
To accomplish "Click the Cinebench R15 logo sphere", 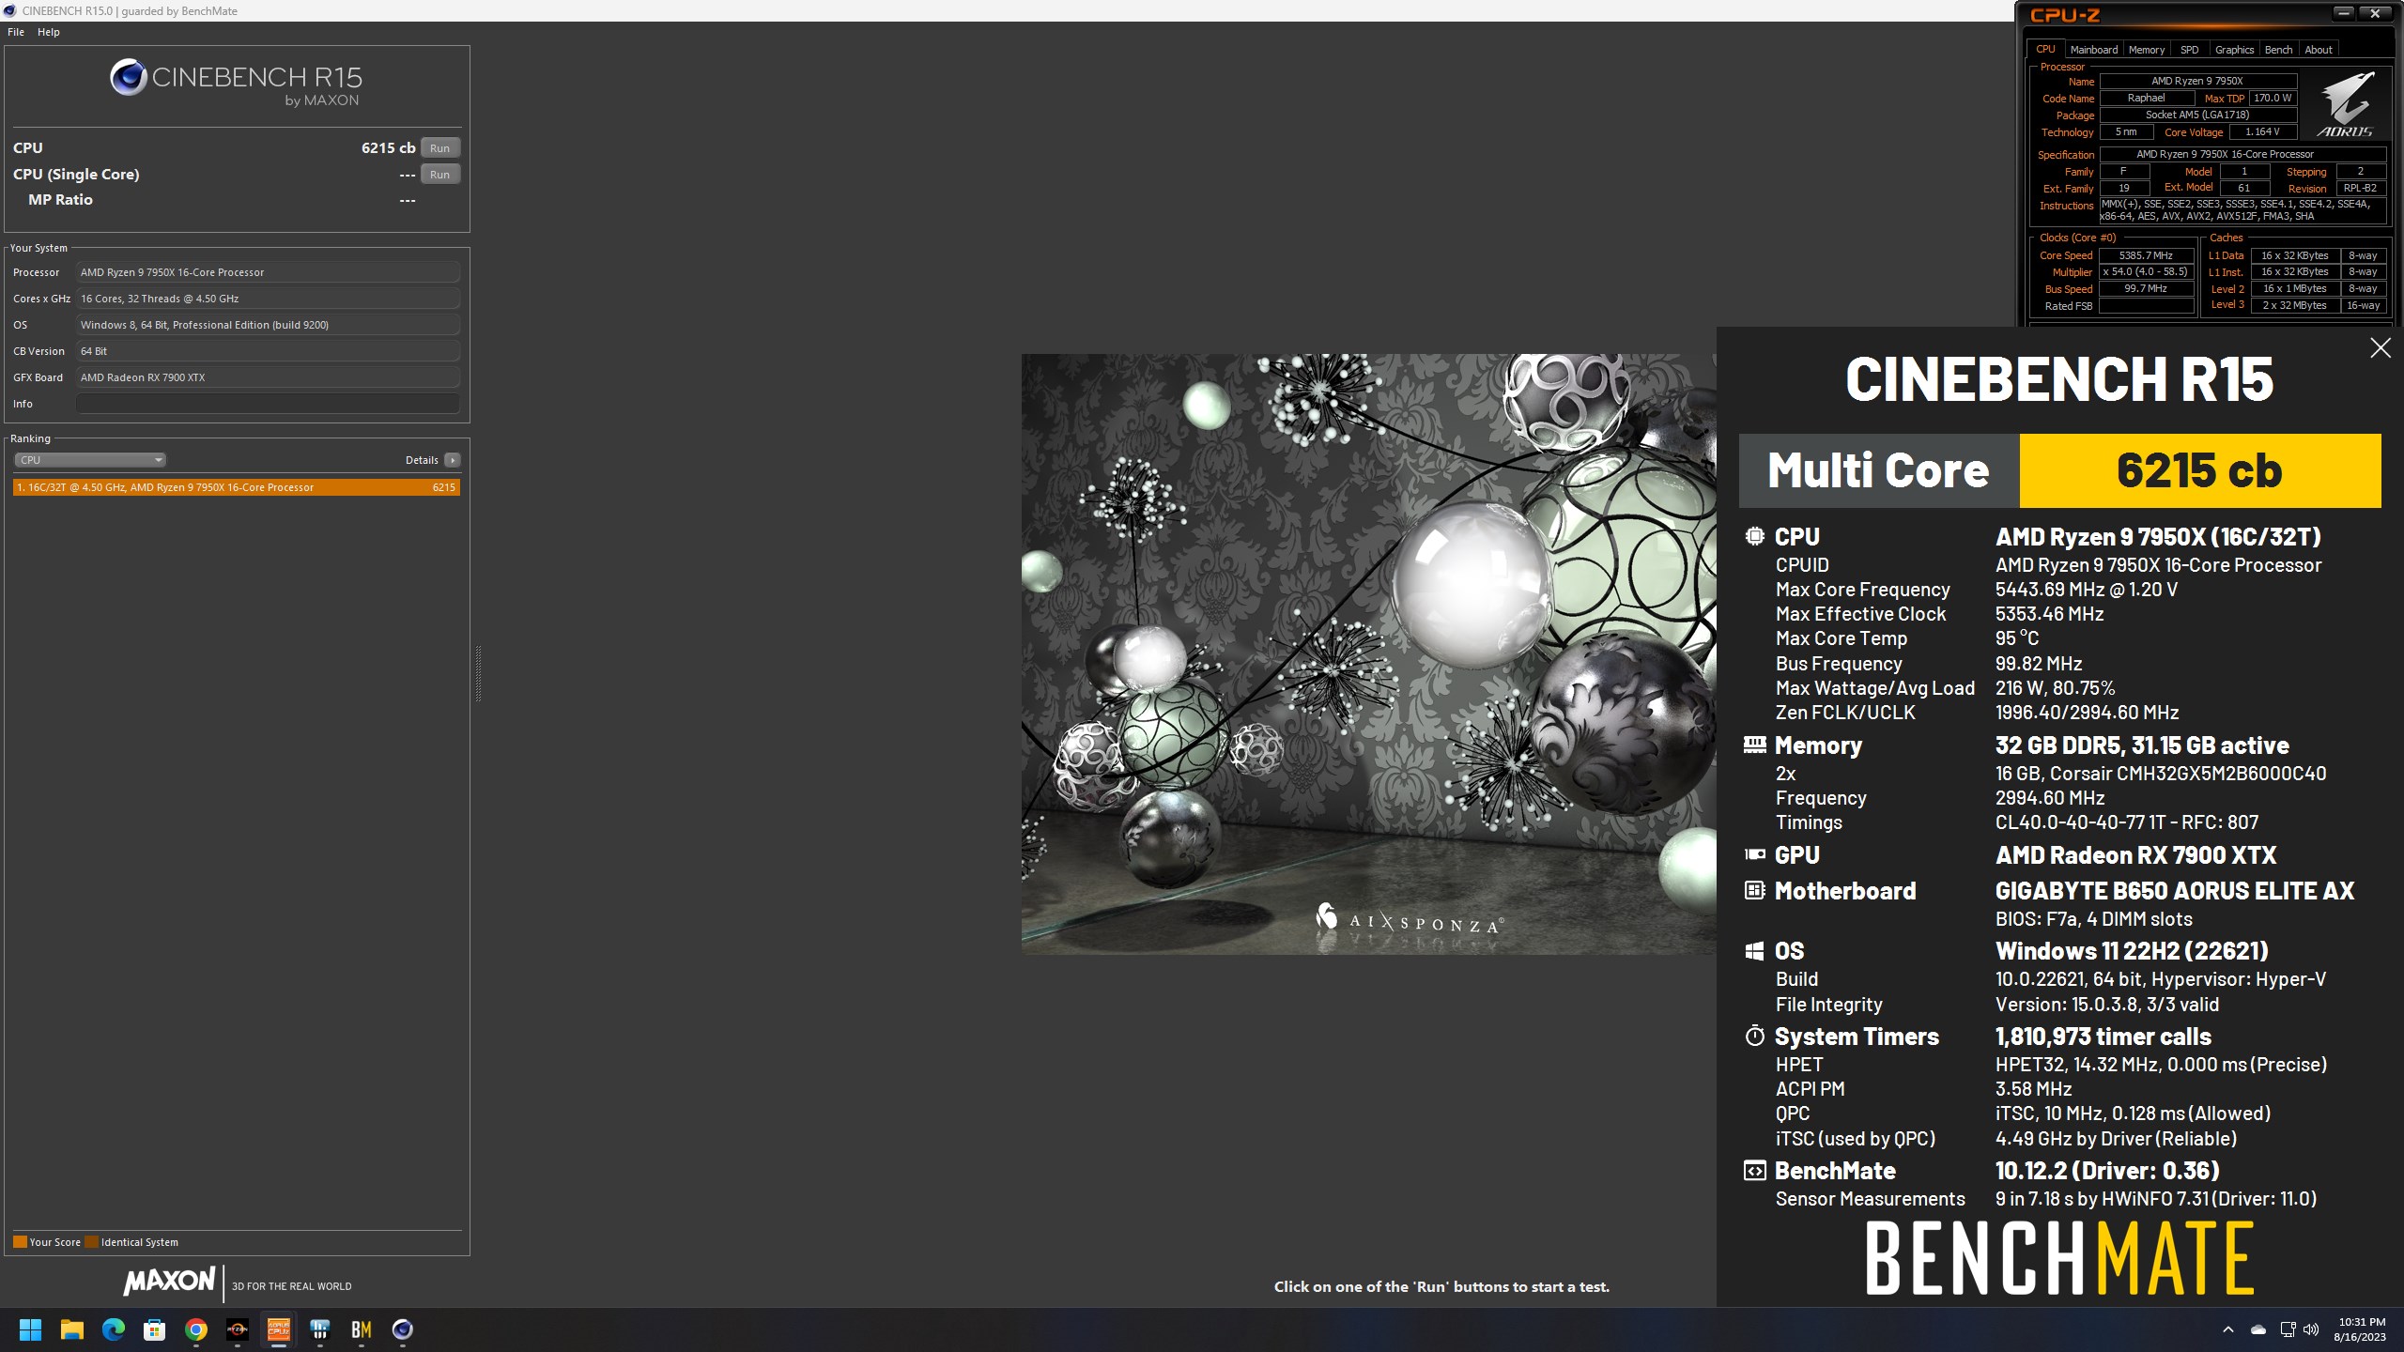I will point(128,77).
